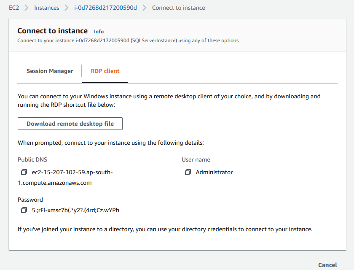Copy the Administrator user name

click(188, 173)
